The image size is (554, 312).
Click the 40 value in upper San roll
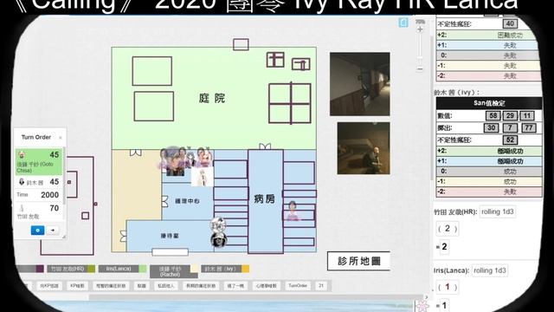[x=510, y=23]
